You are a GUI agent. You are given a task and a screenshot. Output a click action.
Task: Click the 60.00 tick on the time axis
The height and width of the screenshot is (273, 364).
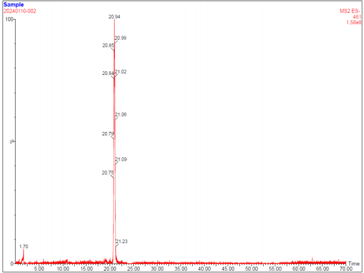[299, 269]
